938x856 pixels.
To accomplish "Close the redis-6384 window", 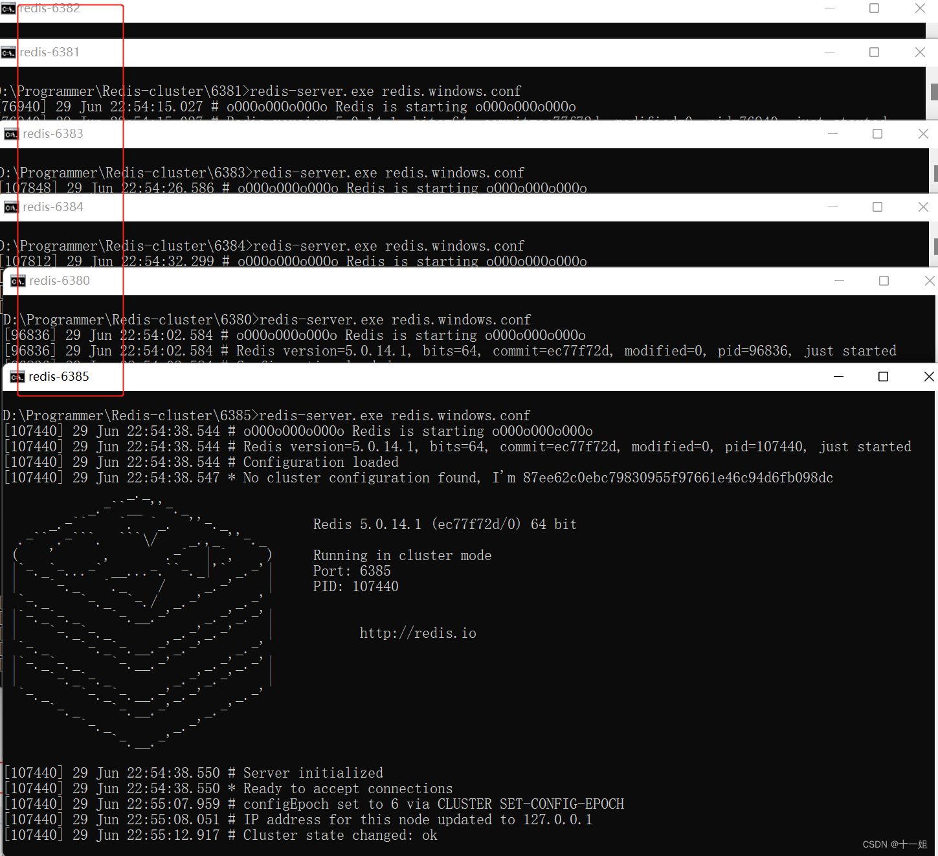I will pos(923,207).
